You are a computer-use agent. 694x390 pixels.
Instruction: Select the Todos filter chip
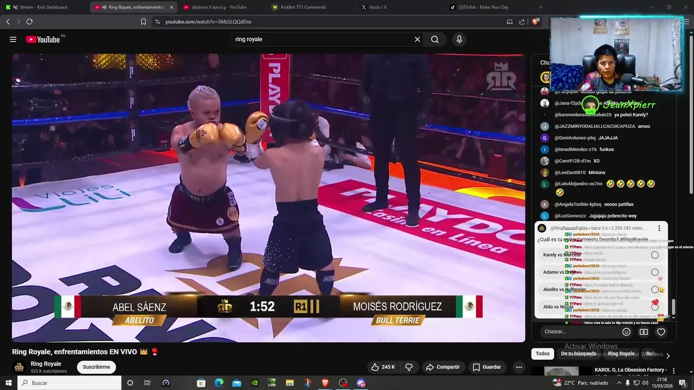click(x=543, y=354)
